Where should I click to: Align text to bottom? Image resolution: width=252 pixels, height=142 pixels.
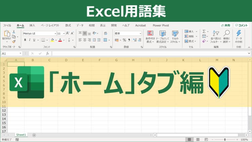(89, 33)
